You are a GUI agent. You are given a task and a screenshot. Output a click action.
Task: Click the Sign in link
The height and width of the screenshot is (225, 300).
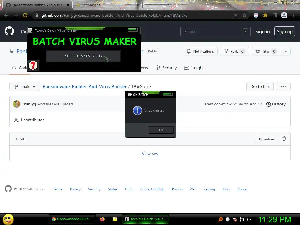(262, 31)
